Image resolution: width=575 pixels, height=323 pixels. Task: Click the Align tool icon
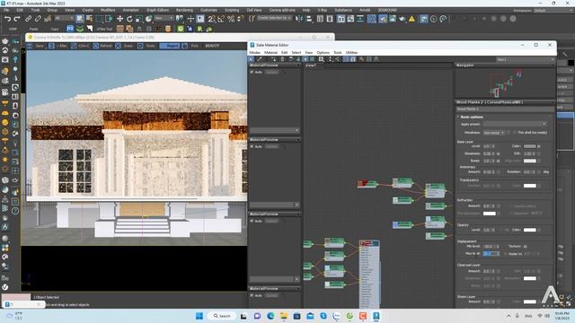(x=309, y=18)
